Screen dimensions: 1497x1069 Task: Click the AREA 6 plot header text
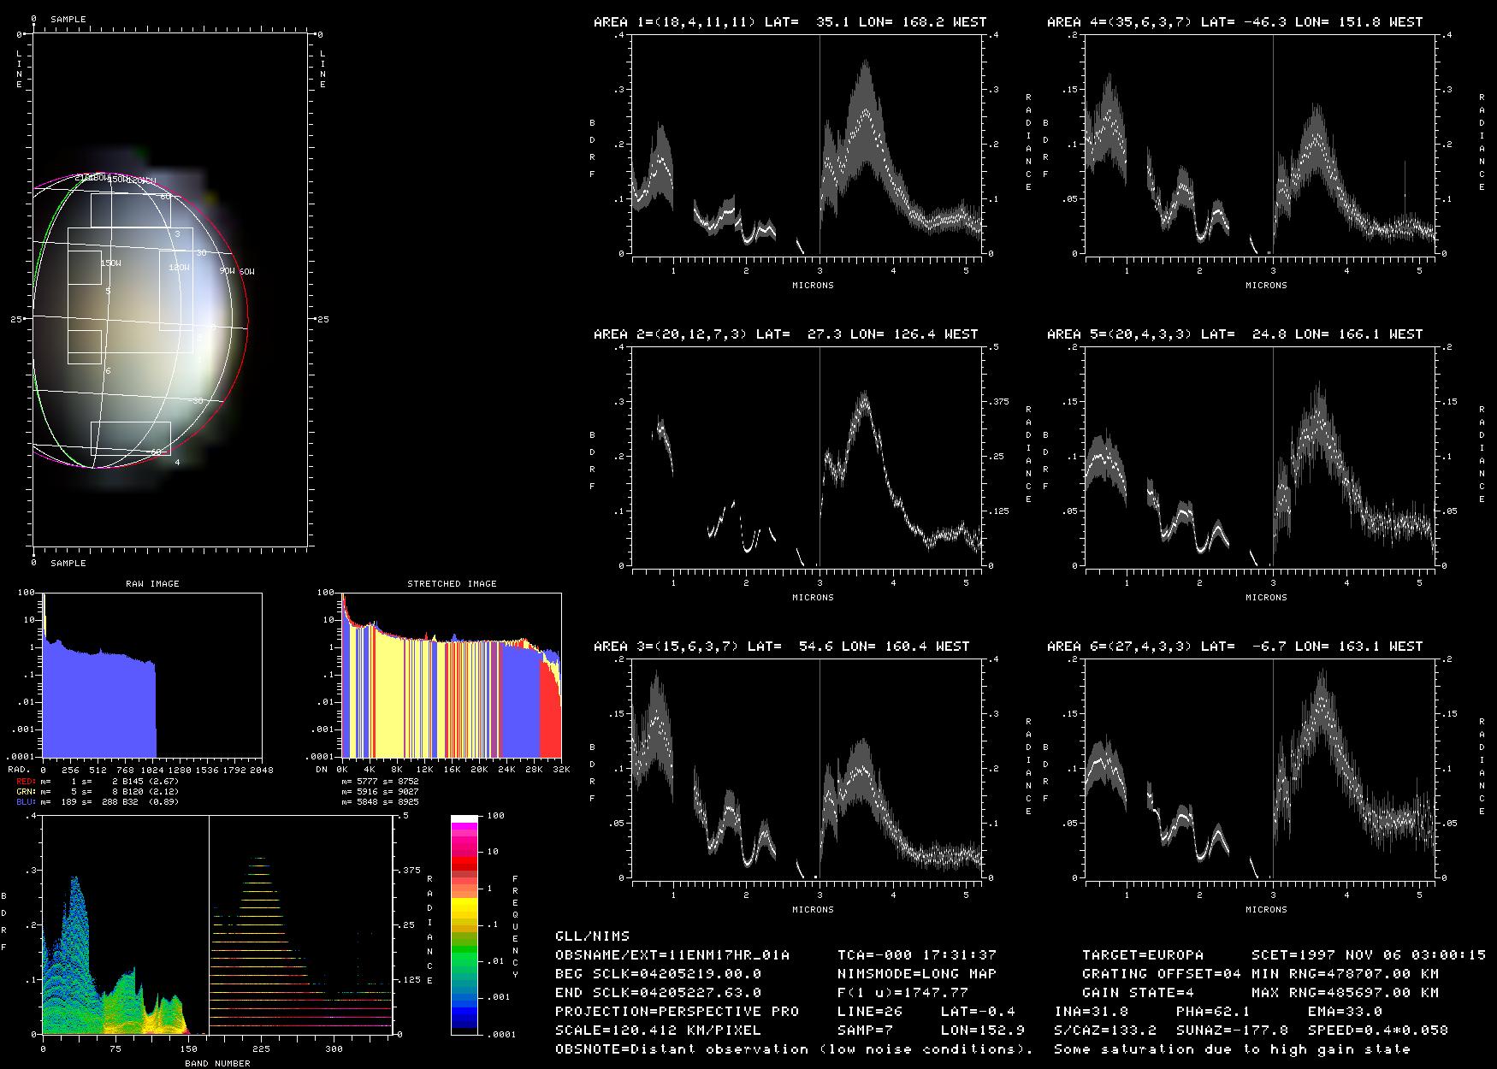pyautogui.click(x=1234, y=647)
